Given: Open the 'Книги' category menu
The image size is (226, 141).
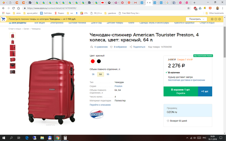Looking at the screenshot, I should point(131,23).
